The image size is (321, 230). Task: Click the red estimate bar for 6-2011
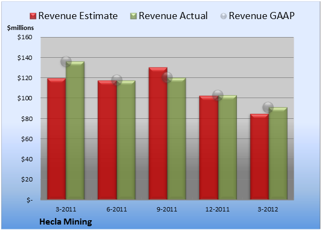[107, 140]
